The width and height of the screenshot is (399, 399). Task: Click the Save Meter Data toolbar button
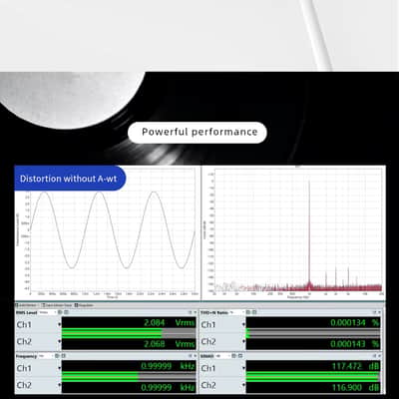tap(57, 305)
